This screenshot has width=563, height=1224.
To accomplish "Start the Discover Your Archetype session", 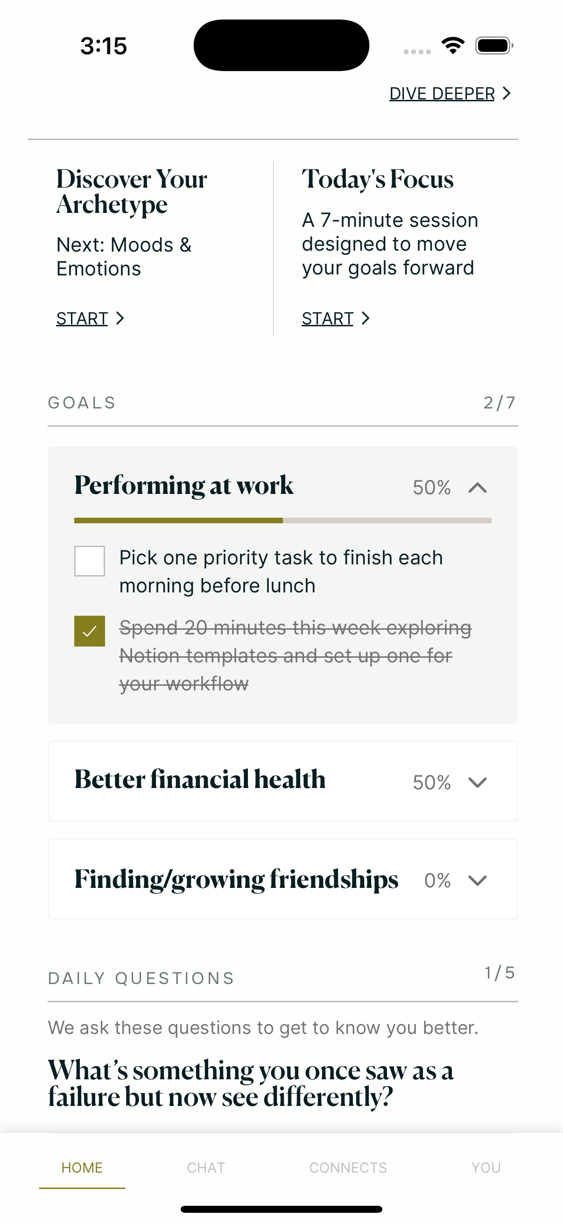I will click(82, 318).
